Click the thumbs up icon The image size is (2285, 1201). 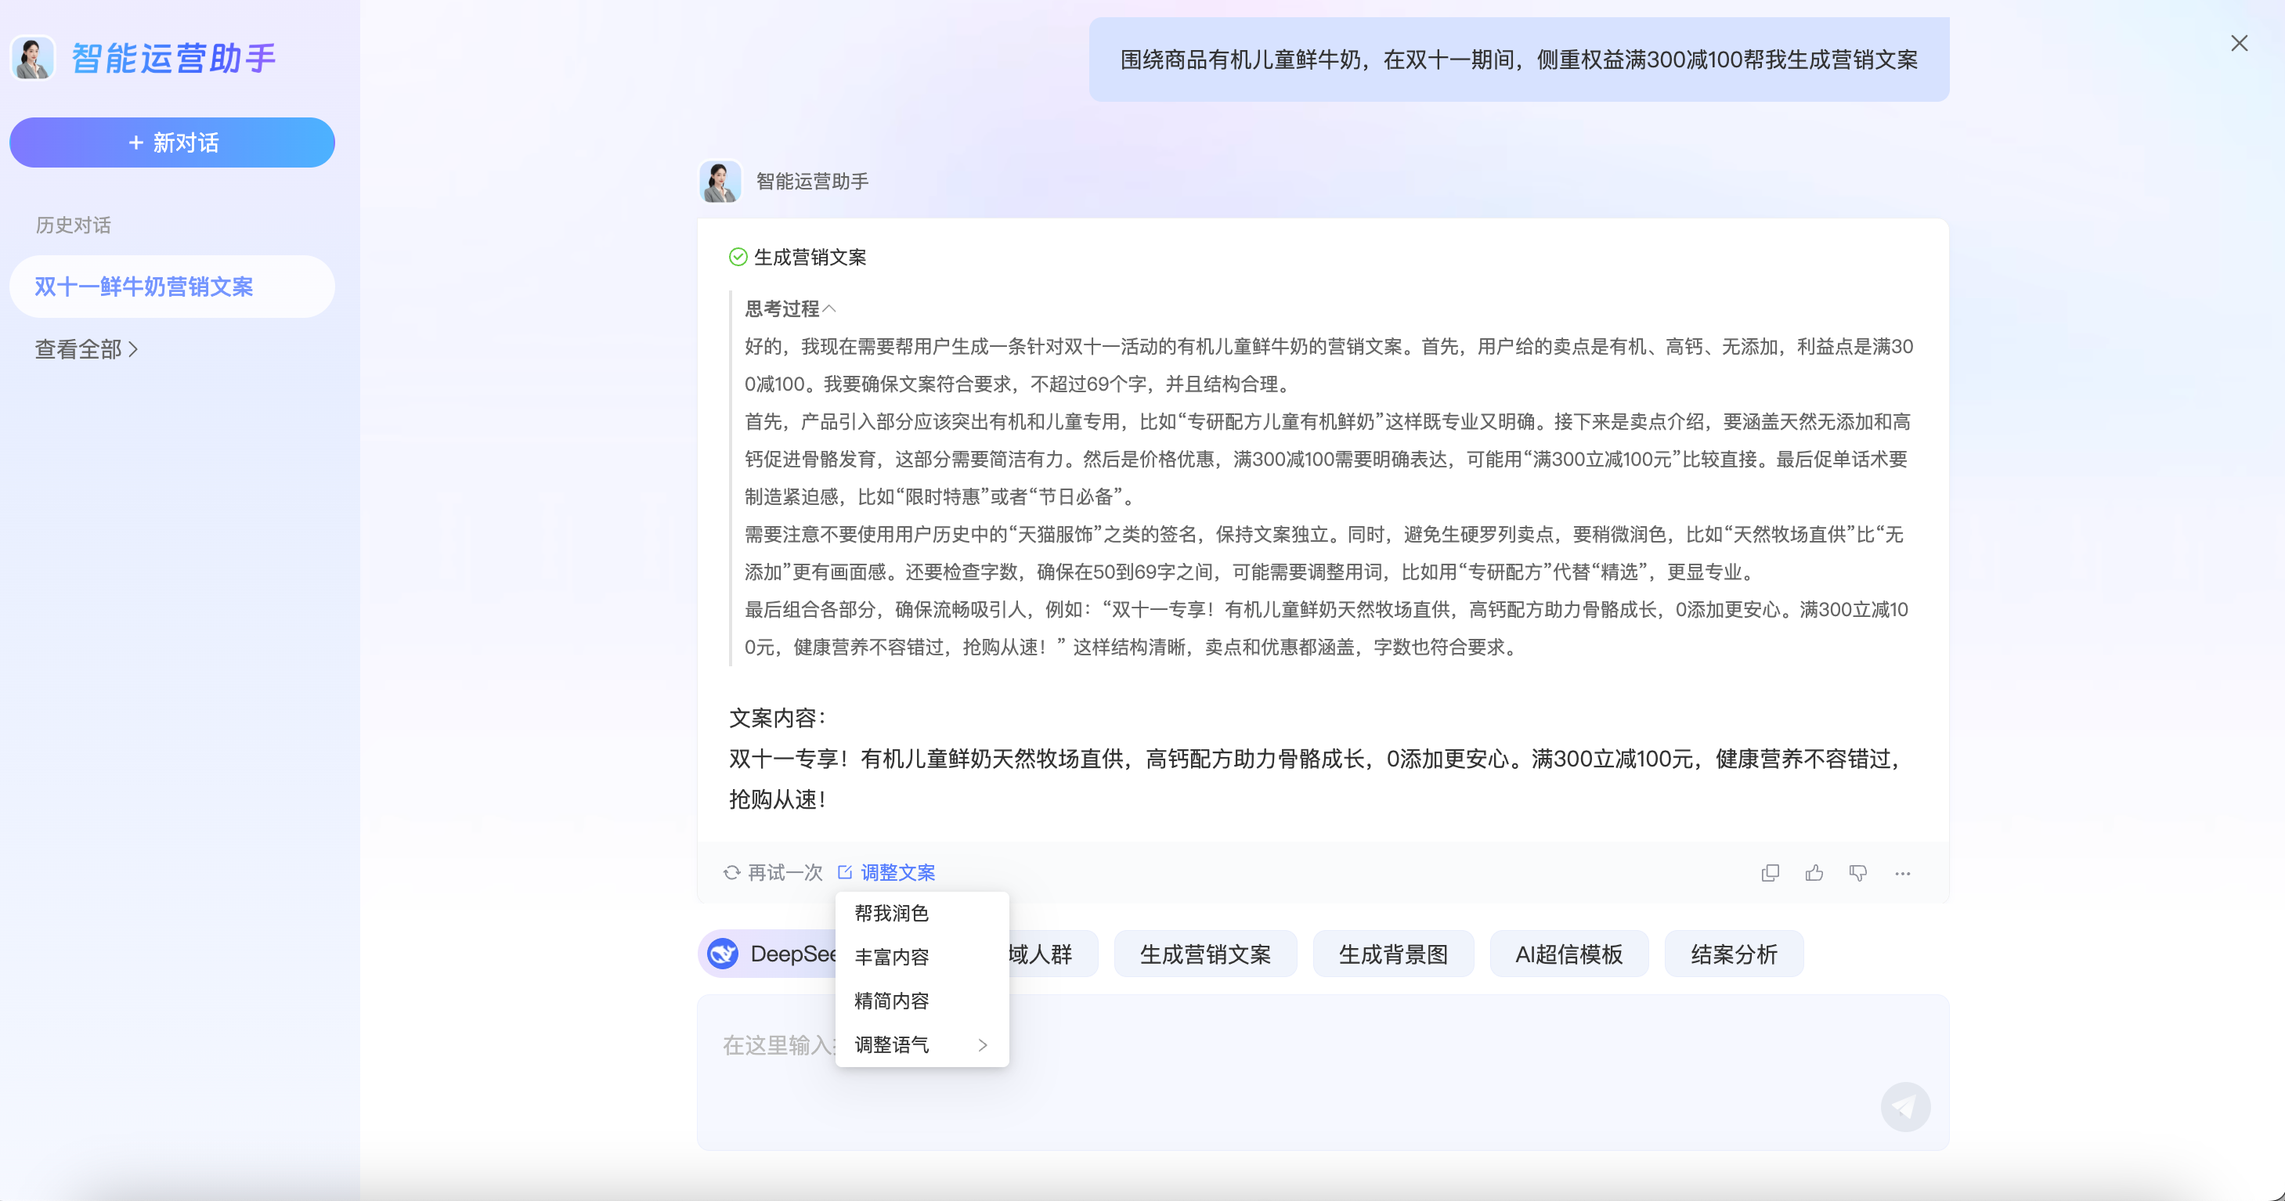(x=1814, y=873)
